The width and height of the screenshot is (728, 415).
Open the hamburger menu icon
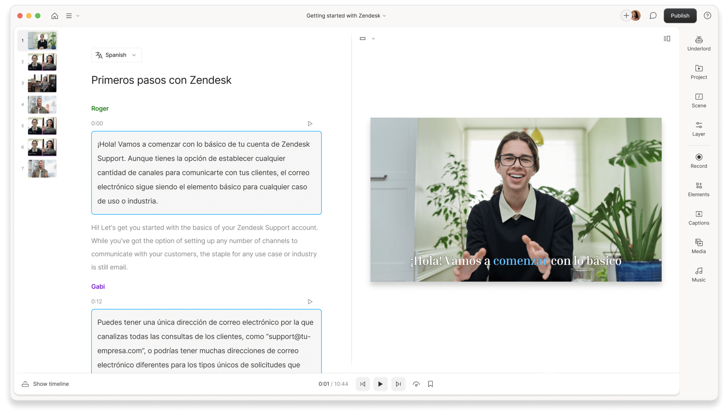69,16
